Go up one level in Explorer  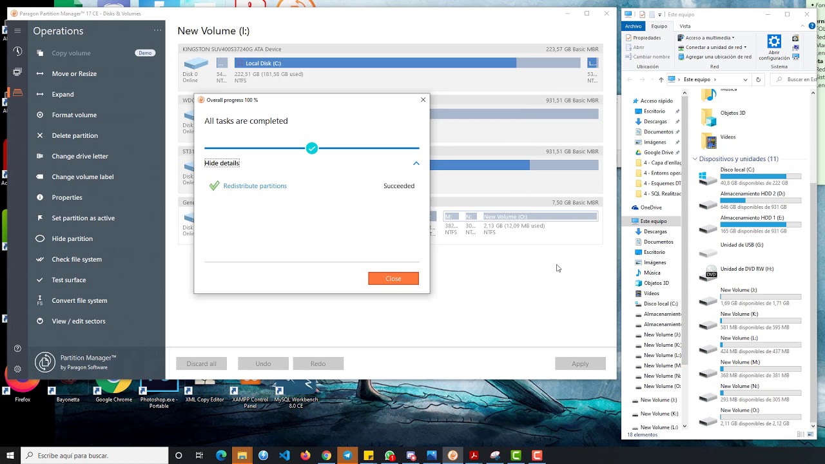661,79
